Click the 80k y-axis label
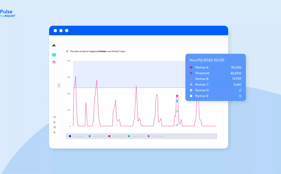 [x=69, y=61]
